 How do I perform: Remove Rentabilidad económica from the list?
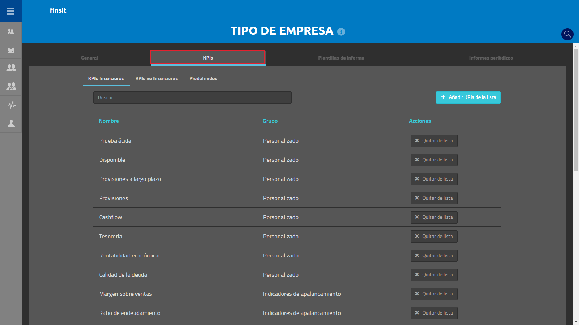434,256
